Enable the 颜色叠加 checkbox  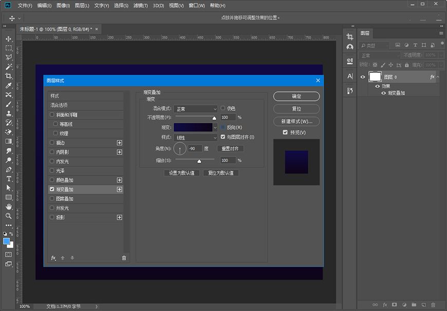52,180
